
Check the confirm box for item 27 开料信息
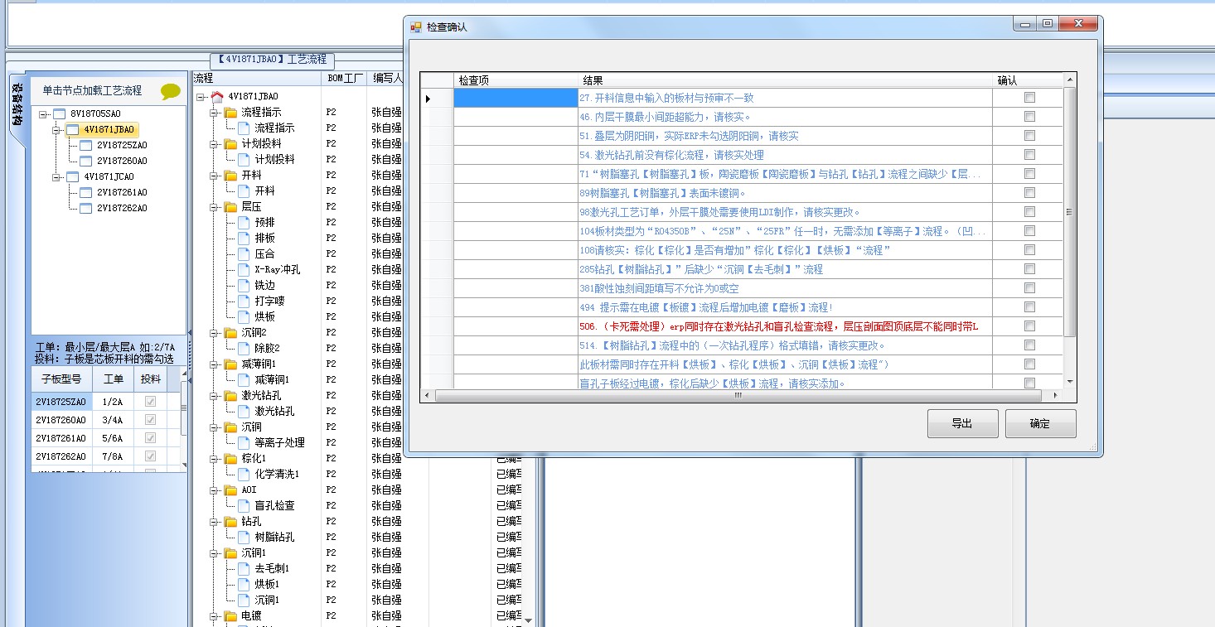(x=1029, y=98)
